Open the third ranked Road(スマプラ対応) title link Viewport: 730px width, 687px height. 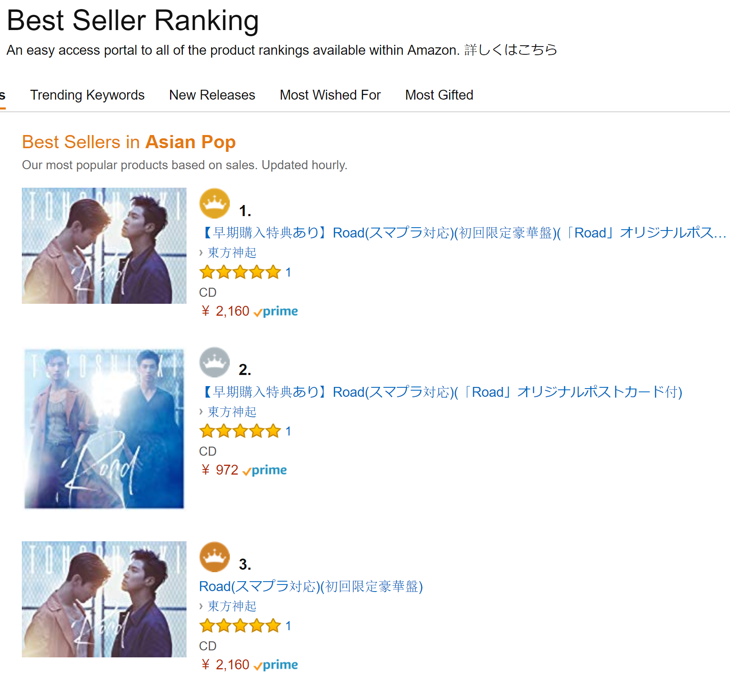311,587
